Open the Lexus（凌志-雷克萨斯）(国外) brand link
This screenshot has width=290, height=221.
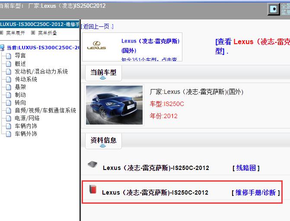(150, 46)
